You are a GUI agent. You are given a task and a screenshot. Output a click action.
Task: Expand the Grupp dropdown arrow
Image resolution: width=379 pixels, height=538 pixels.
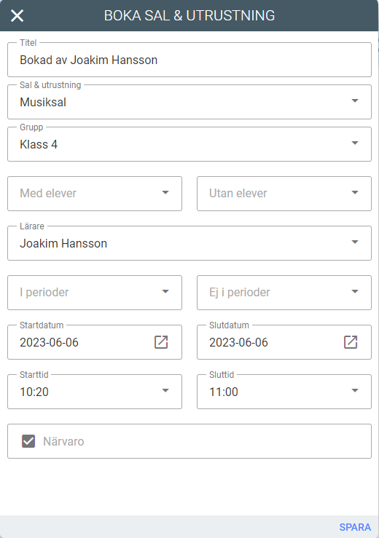click(355, 143)
